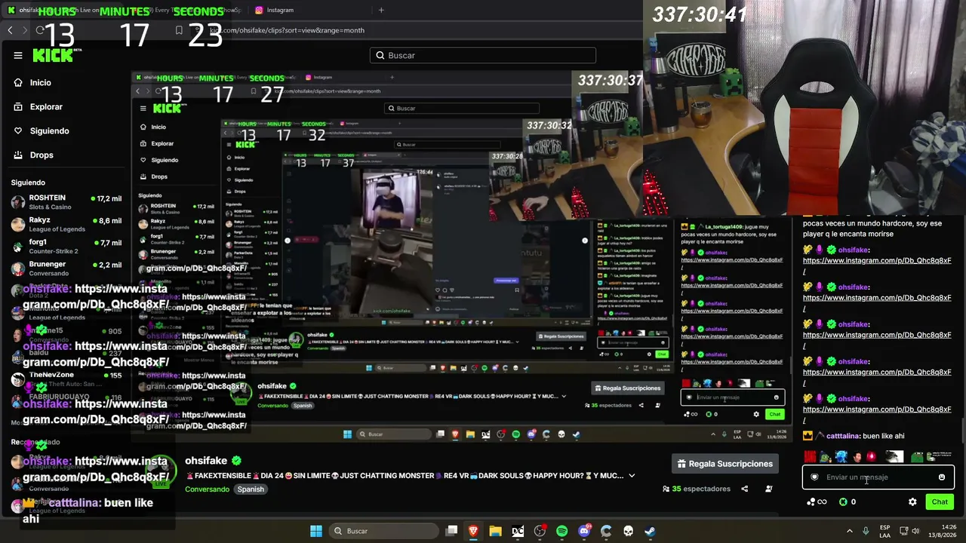Open chat settings with the gear icon
The image size is (966, 543).
(x=912, y=502)
